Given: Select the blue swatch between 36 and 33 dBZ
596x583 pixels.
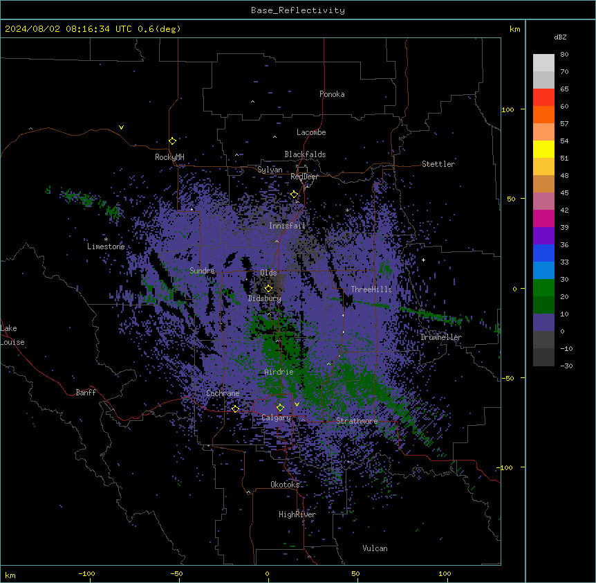Looking at the screenshot, I should click(x=543, y=253).
